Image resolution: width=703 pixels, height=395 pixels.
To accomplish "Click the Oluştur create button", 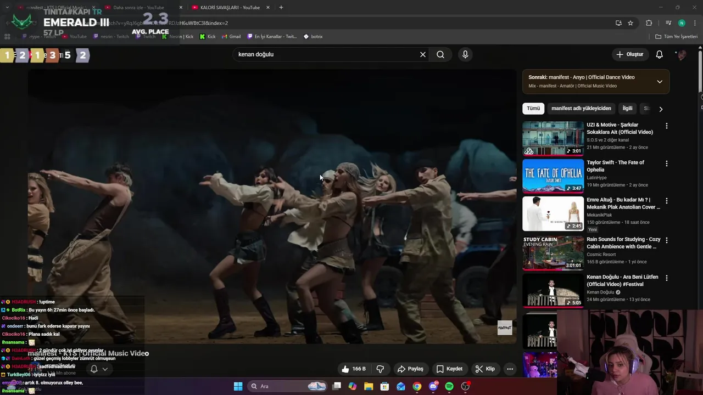I will click(629, 54).
